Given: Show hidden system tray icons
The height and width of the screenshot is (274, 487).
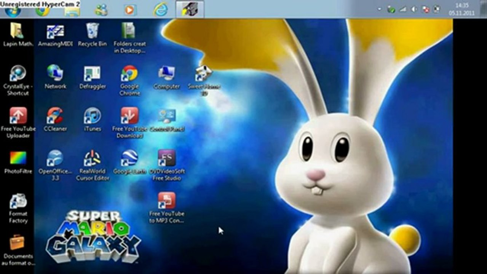Looking at the screenshot, I should [379, 9].
